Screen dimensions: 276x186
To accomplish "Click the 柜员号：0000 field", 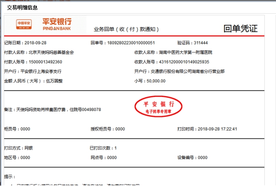I will (x=17, y=129).
